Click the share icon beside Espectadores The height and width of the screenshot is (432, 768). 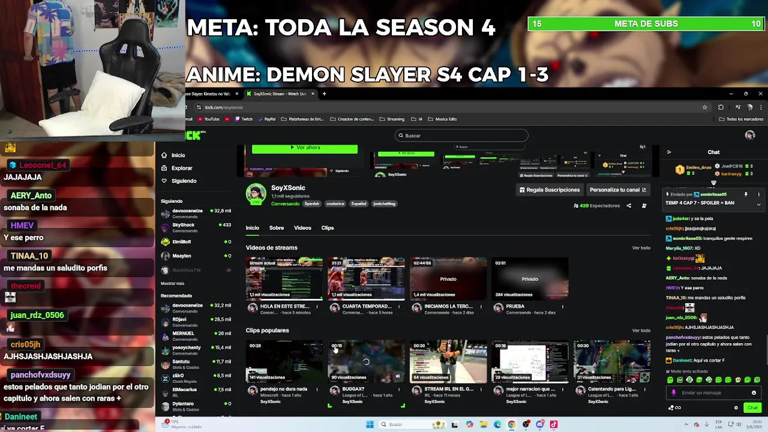coord(629,206)
